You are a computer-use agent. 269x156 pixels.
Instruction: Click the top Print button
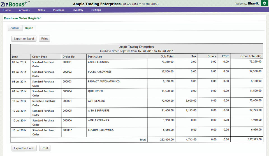point(45,39)
